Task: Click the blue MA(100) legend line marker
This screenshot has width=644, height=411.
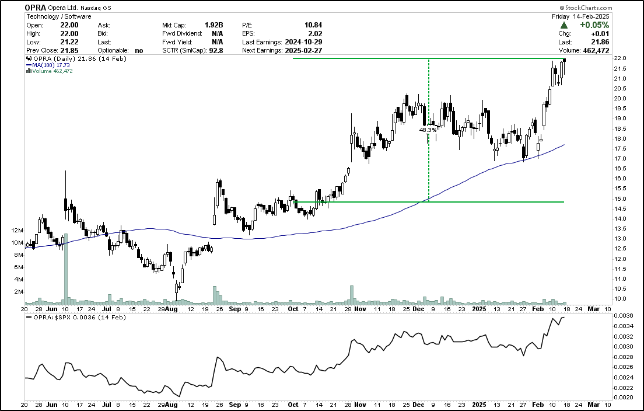Action: pyautogui.click(x=29, y=65)
